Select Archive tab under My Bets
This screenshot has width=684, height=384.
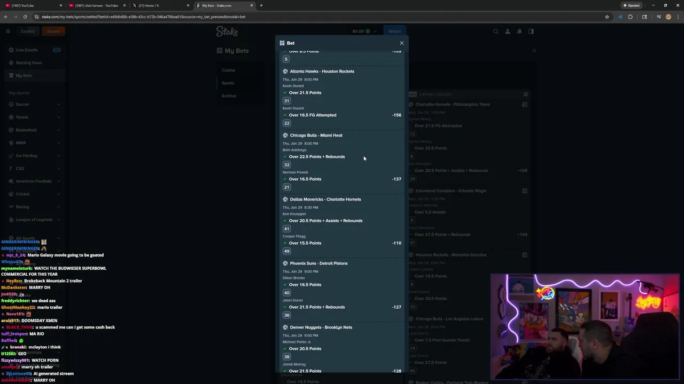click(229, 96)
